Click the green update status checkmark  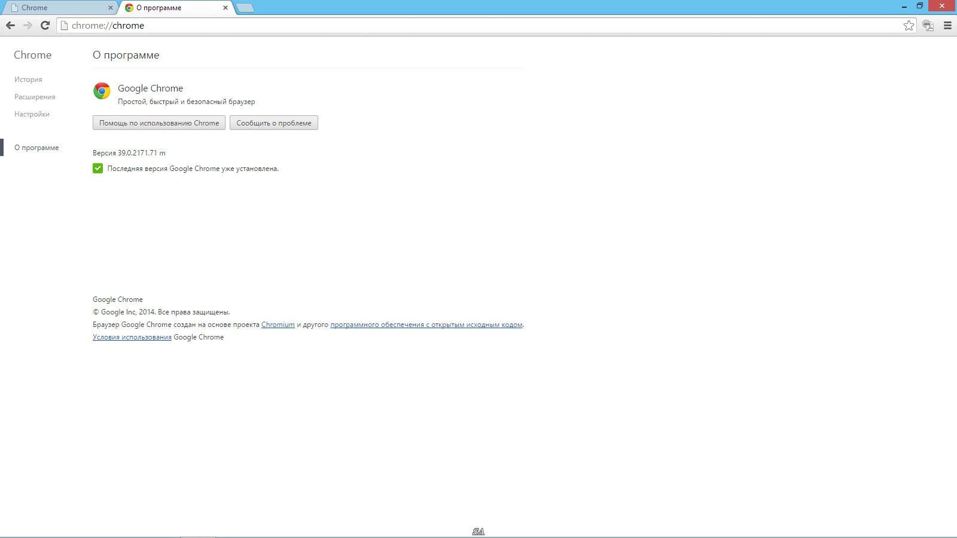click(x=97, y=169)
